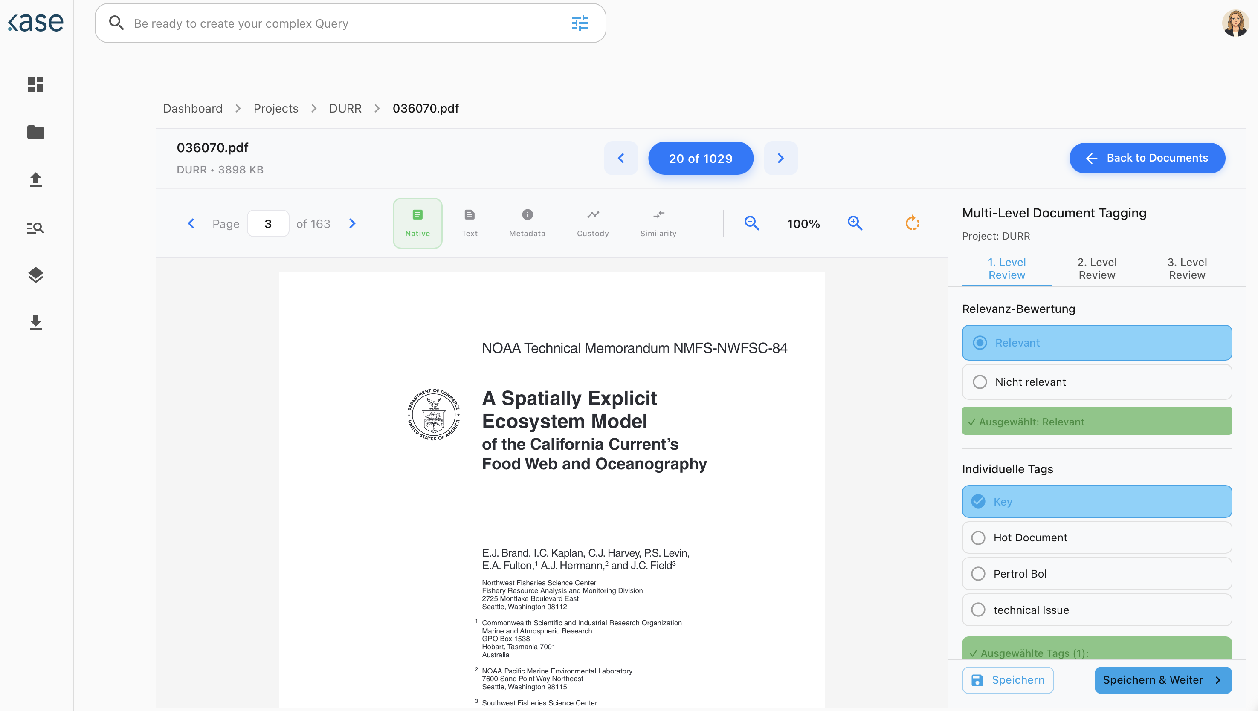This screenshot has height=711, width=1258.
Task: Switch to Metadata view tab
Action: (527, 223)
